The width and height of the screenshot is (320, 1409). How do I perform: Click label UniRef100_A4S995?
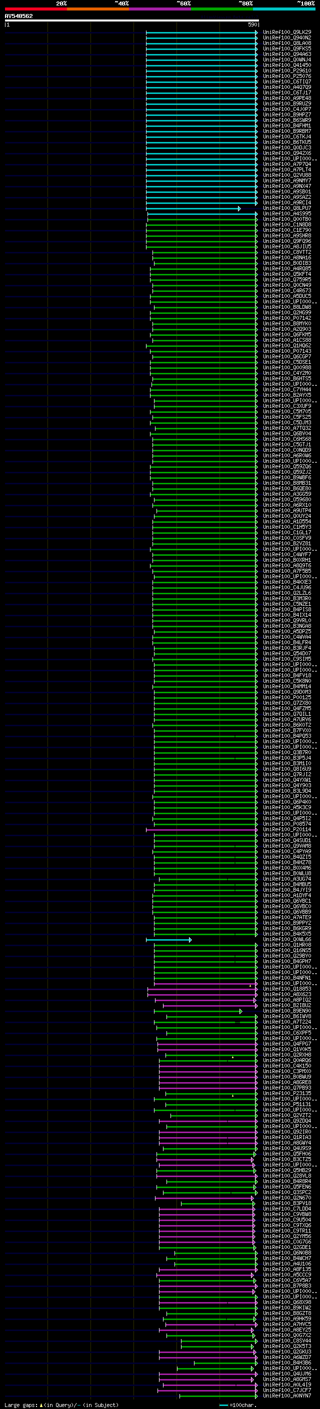[x=287, y=214]
